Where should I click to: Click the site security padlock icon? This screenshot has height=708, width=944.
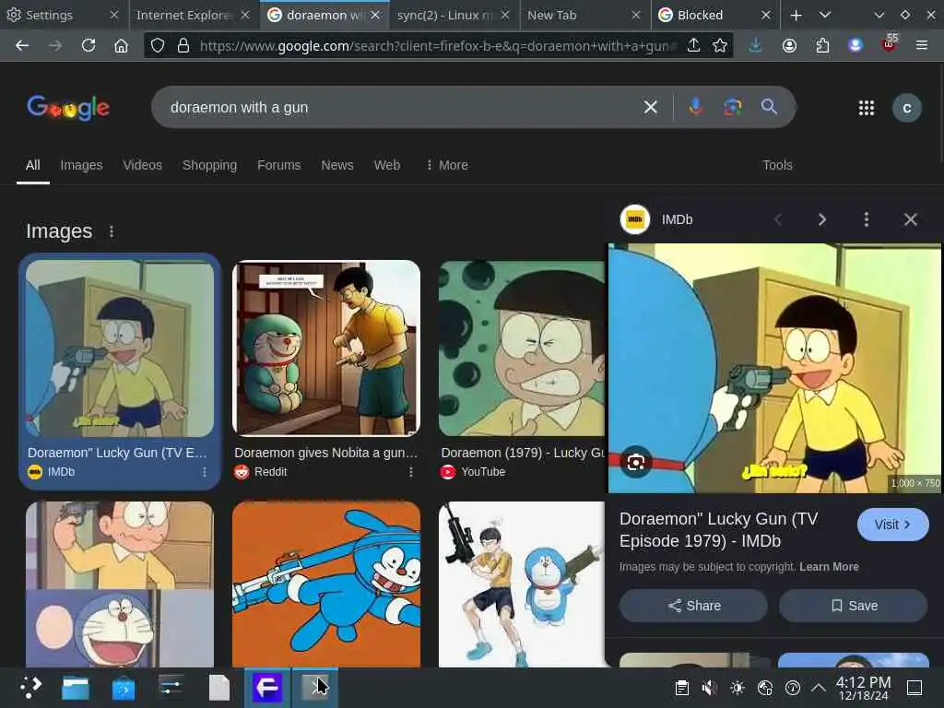[183, 45]
